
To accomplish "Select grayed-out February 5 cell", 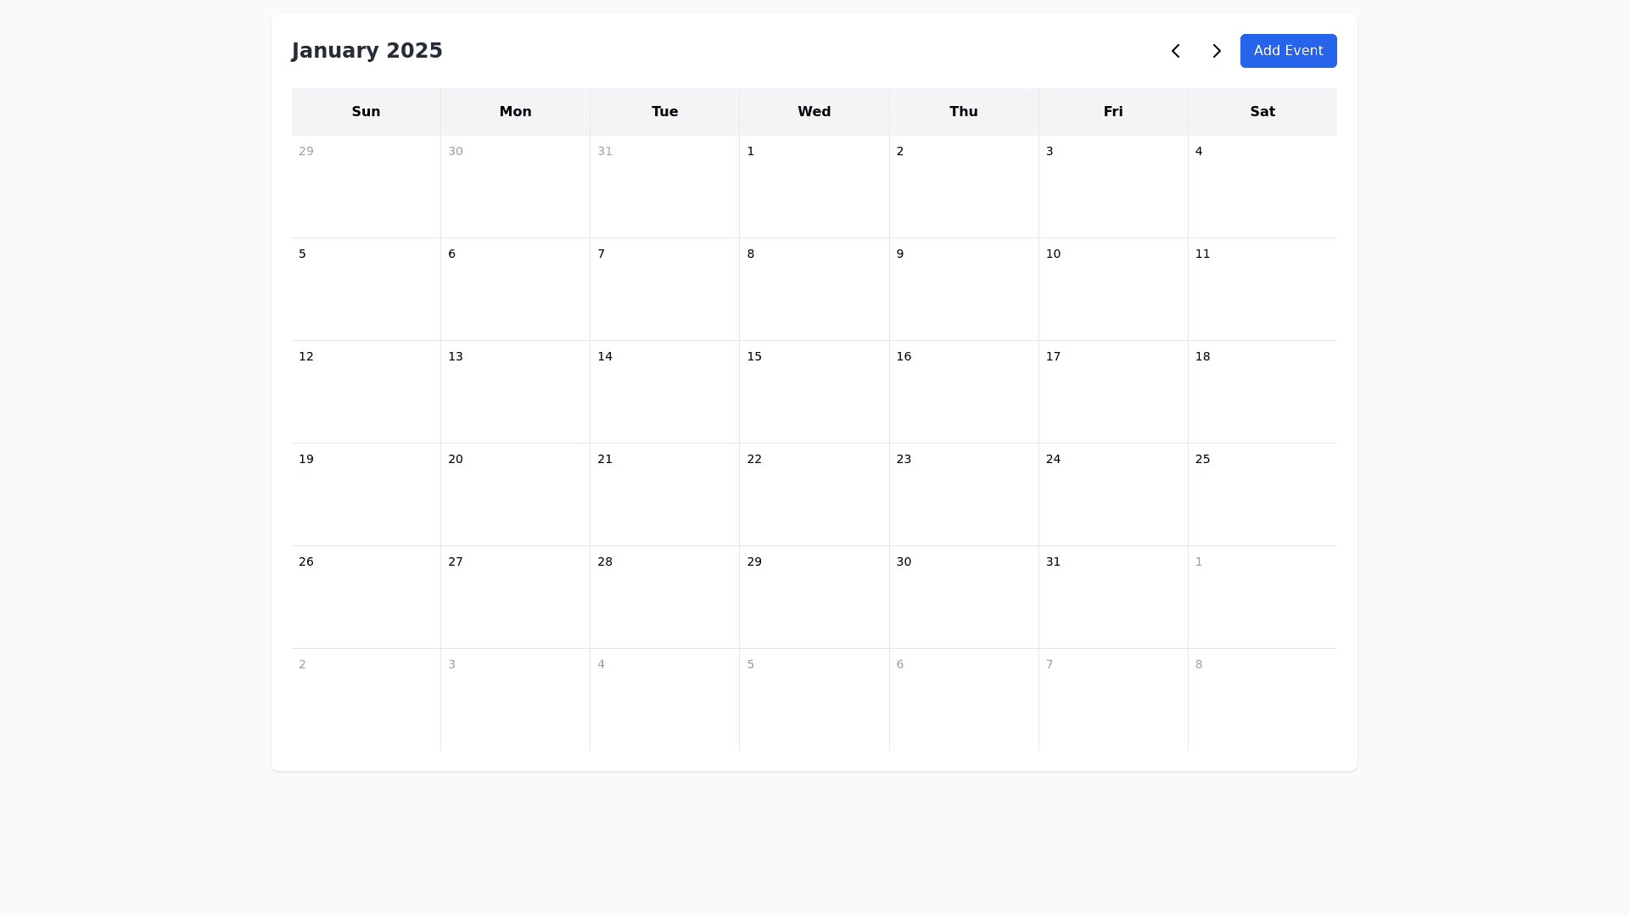I will point(814,700).
